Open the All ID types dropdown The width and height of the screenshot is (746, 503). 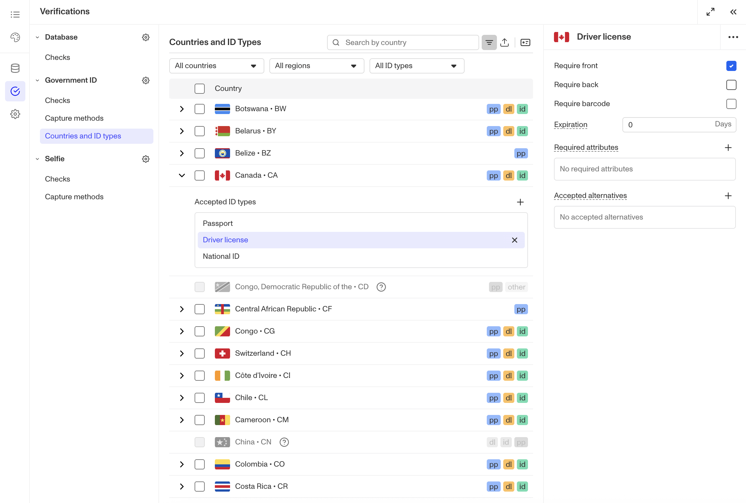(x=416, y=66)
